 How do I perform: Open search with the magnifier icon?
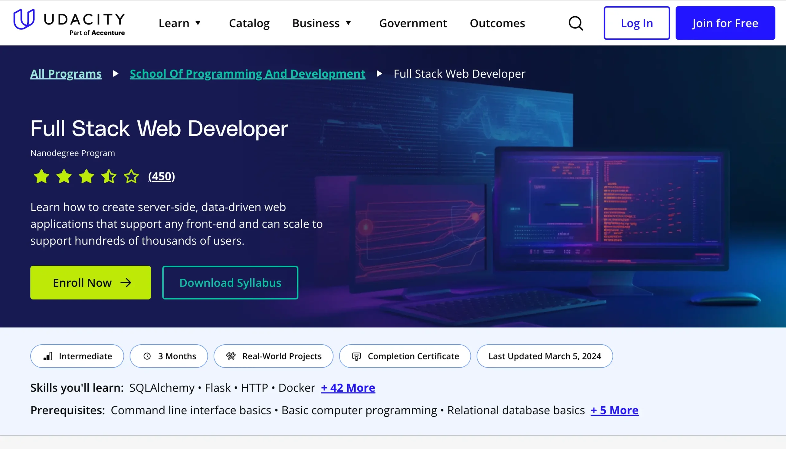(576, 23)
